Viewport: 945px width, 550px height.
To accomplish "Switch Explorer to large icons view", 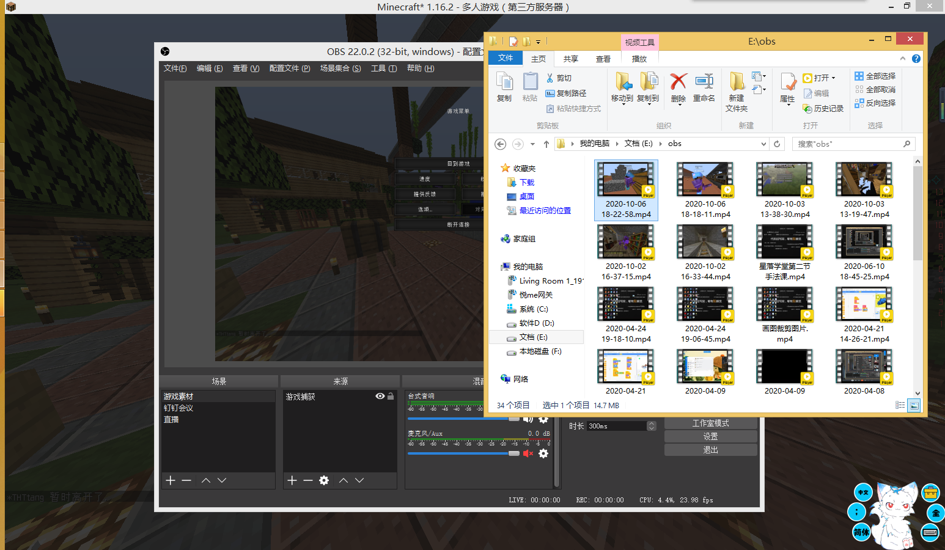I will [x=914, y=405].
